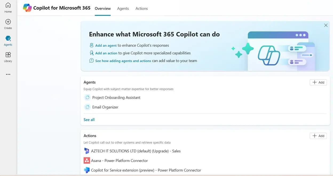
Task: Click the Asana connector icon
Action: 86,160
